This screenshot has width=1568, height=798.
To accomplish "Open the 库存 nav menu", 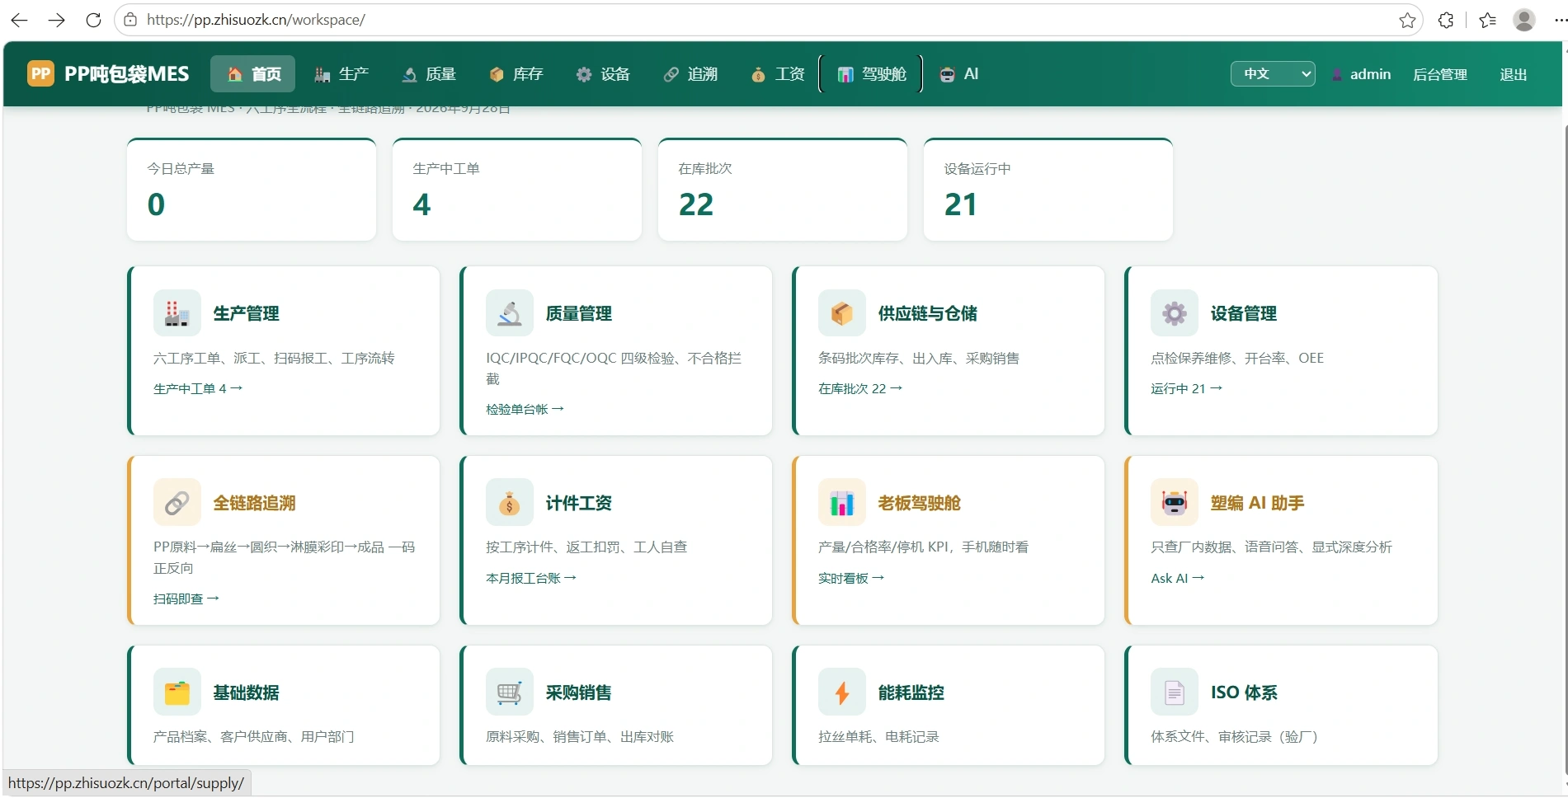I will [x=516, y=74].
